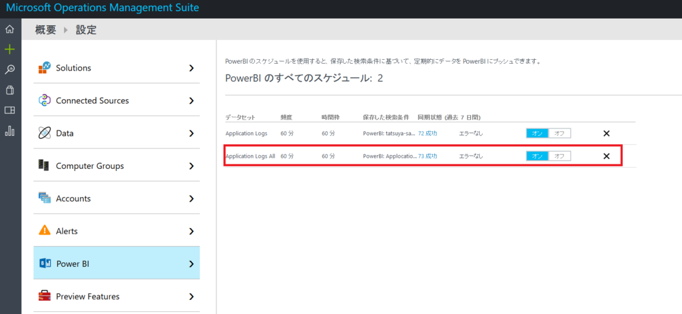This screenshot has height=314, width=682.
Task: Click the データセット column header
Action: click(x=240, y=118)
